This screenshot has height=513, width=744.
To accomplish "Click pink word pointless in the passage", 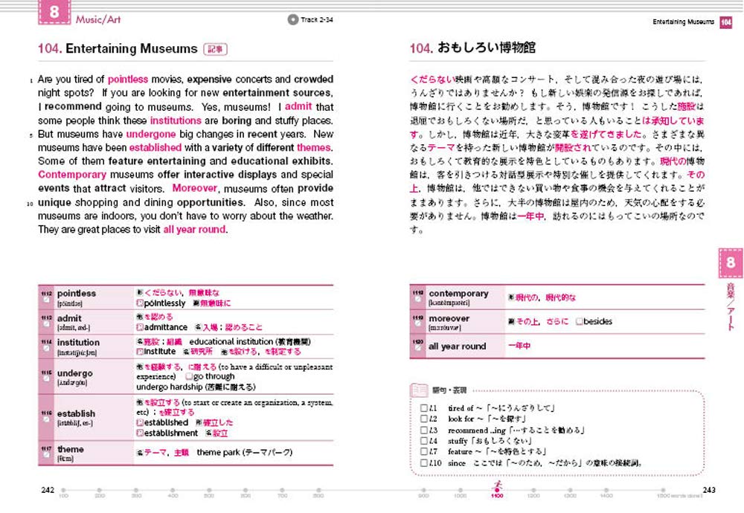I will (x=128, y=79).
